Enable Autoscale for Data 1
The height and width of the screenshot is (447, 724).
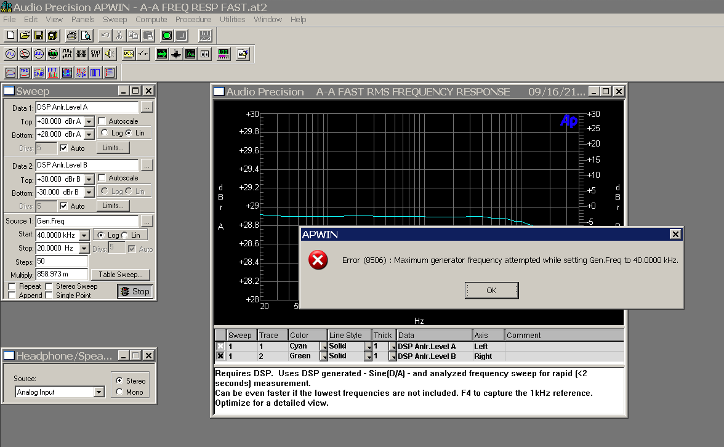click(102, 121)
